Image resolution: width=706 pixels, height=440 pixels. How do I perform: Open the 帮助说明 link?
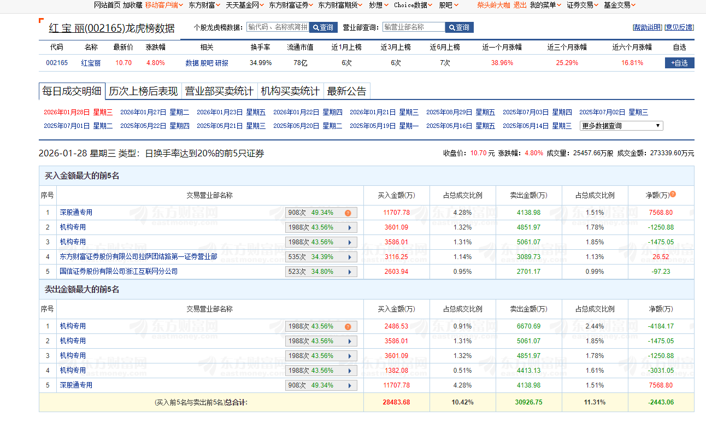pyautogui.click(x=647, y=27)
